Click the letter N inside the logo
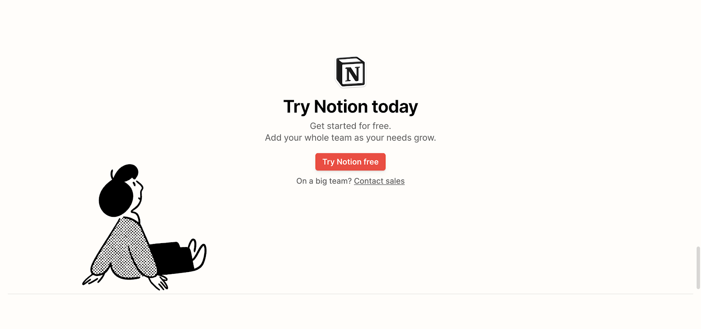701x329 pixels. [x=353, y=74]
